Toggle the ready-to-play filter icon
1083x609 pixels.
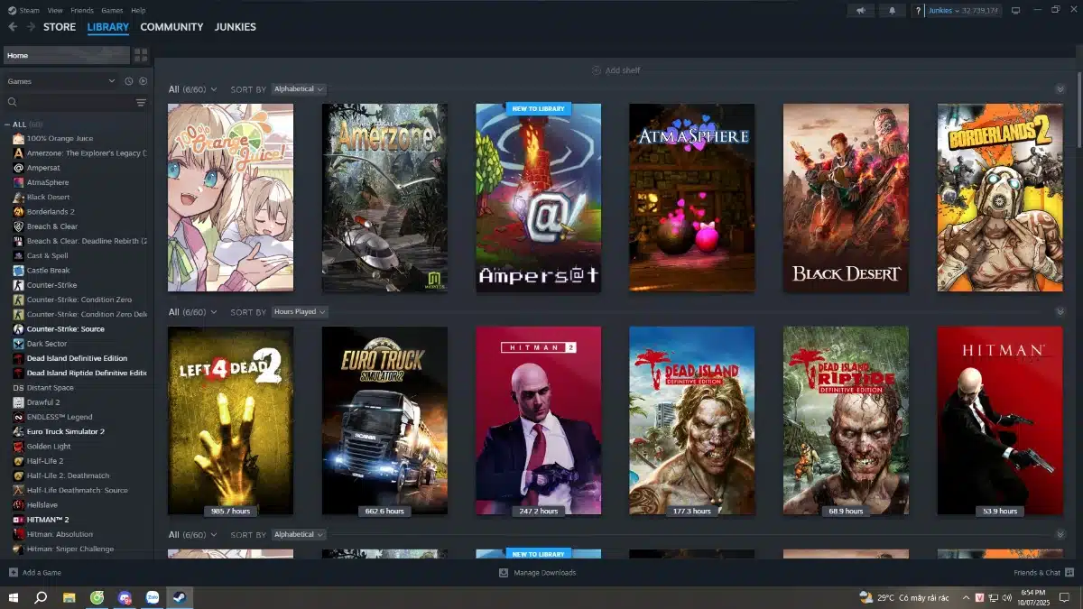point(143,81)
